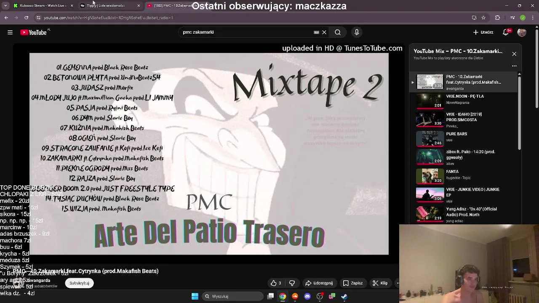Screen dimensions: 539x303
Task: Open the Chrome profile avatar
Action: click(x=523, y=18)
